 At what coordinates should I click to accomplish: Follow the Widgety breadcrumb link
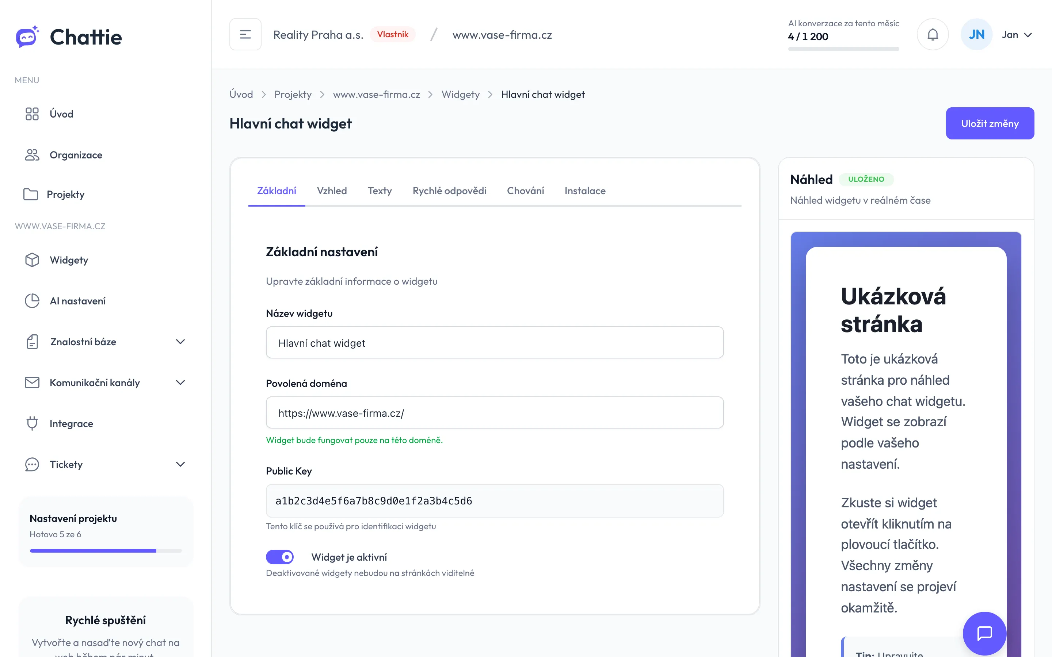tap(460, 94)
